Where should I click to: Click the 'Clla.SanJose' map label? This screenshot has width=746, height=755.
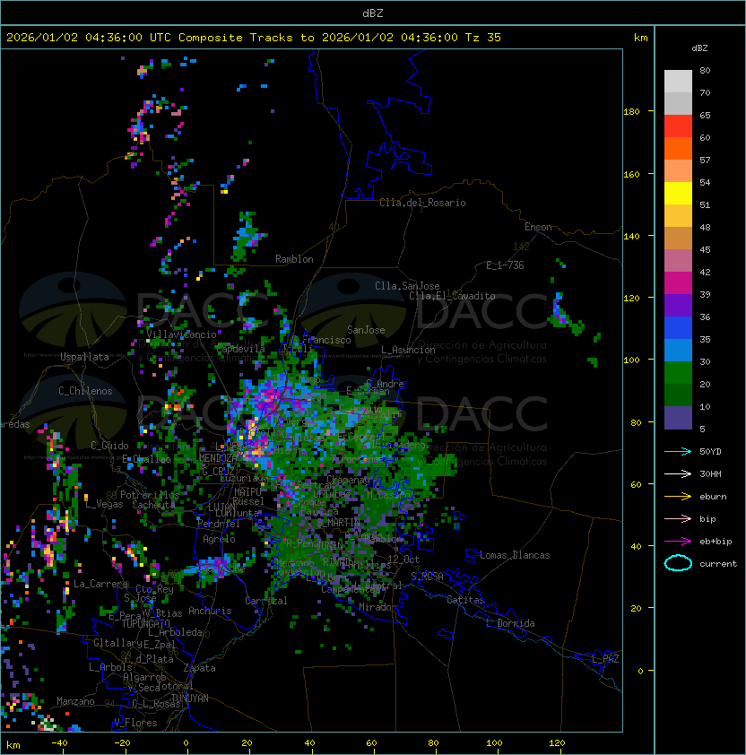(407, 286)
